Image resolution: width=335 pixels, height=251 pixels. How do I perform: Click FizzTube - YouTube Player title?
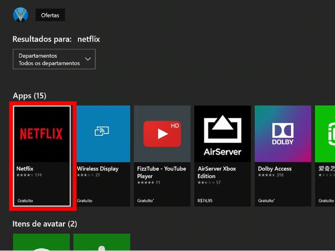point(161,172)
